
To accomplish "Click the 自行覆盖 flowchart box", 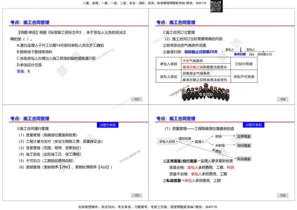I will click(244, 145).
